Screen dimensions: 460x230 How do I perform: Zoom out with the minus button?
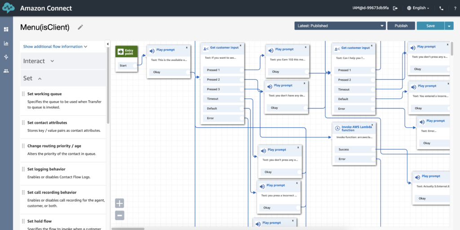coord(119,215)
